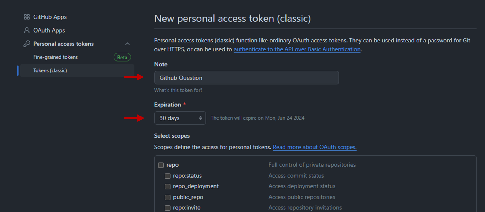This screenshot has width=485, height=212.
Task: Click the Personal access tokens key icon
Action: click(27, 44)
